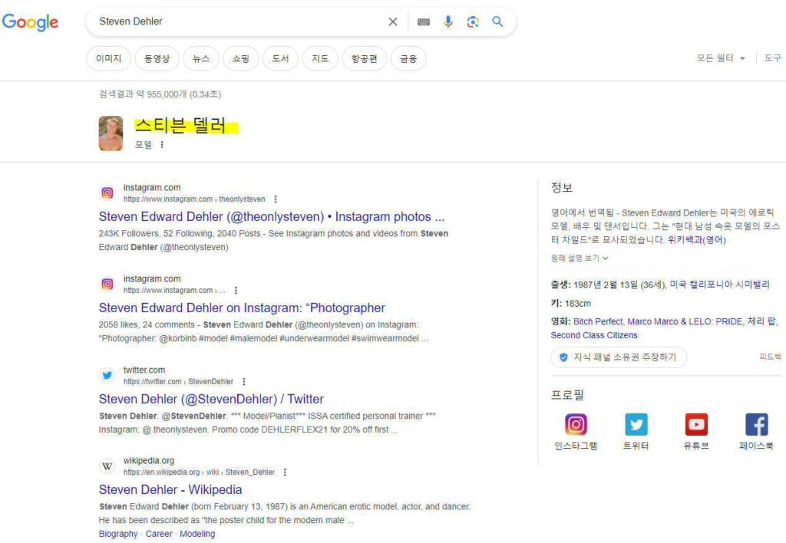Jump to Wikipedia Career section link

tap(158, 534)
